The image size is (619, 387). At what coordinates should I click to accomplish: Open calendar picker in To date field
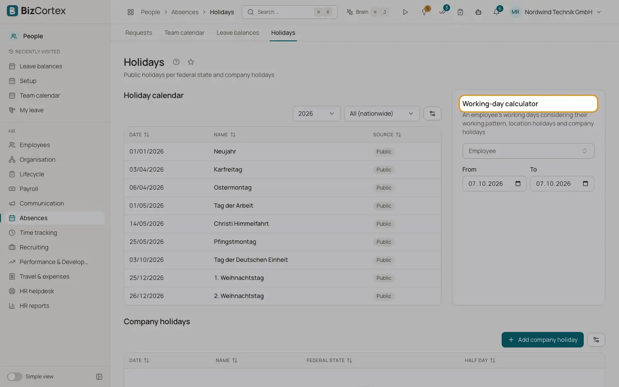point(585,184)
